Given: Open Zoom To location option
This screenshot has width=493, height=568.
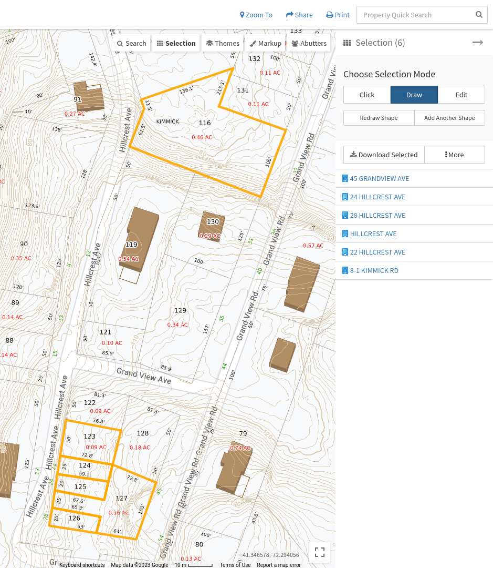Looking at the screenshot, I should pos(256,15).
